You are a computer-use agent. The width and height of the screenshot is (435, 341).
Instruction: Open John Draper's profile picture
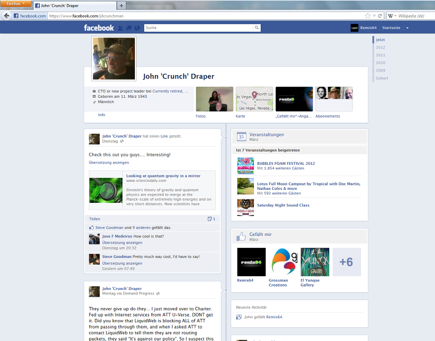114,59
